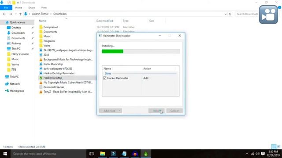The width and height of the screenshot is (282, 158).
Task: Click the Install button in the Skin Installer
Action: click(x=156, y=111)
